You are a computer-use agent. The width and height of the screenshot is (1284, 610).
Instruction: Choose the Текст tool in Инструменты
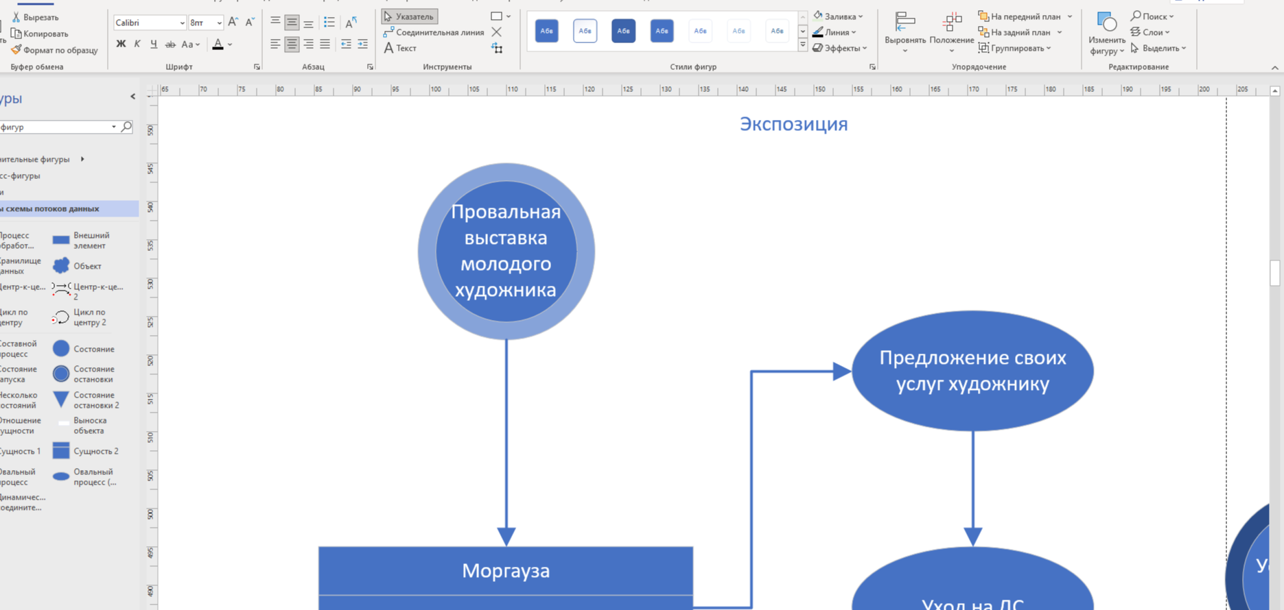pyautogui.click(x=400, y=48)
